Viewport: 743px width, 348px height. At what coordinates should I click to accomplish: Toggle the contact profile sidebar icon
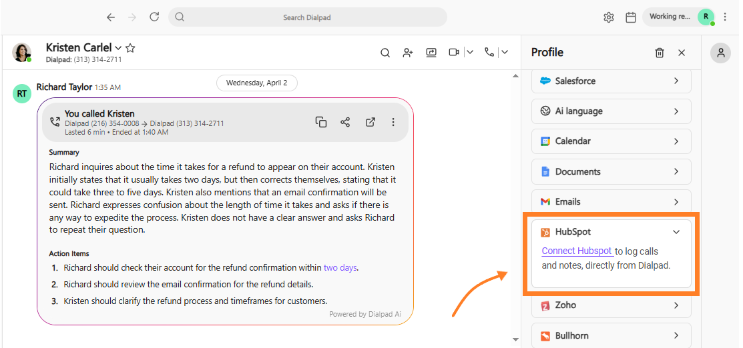point(721,53)
